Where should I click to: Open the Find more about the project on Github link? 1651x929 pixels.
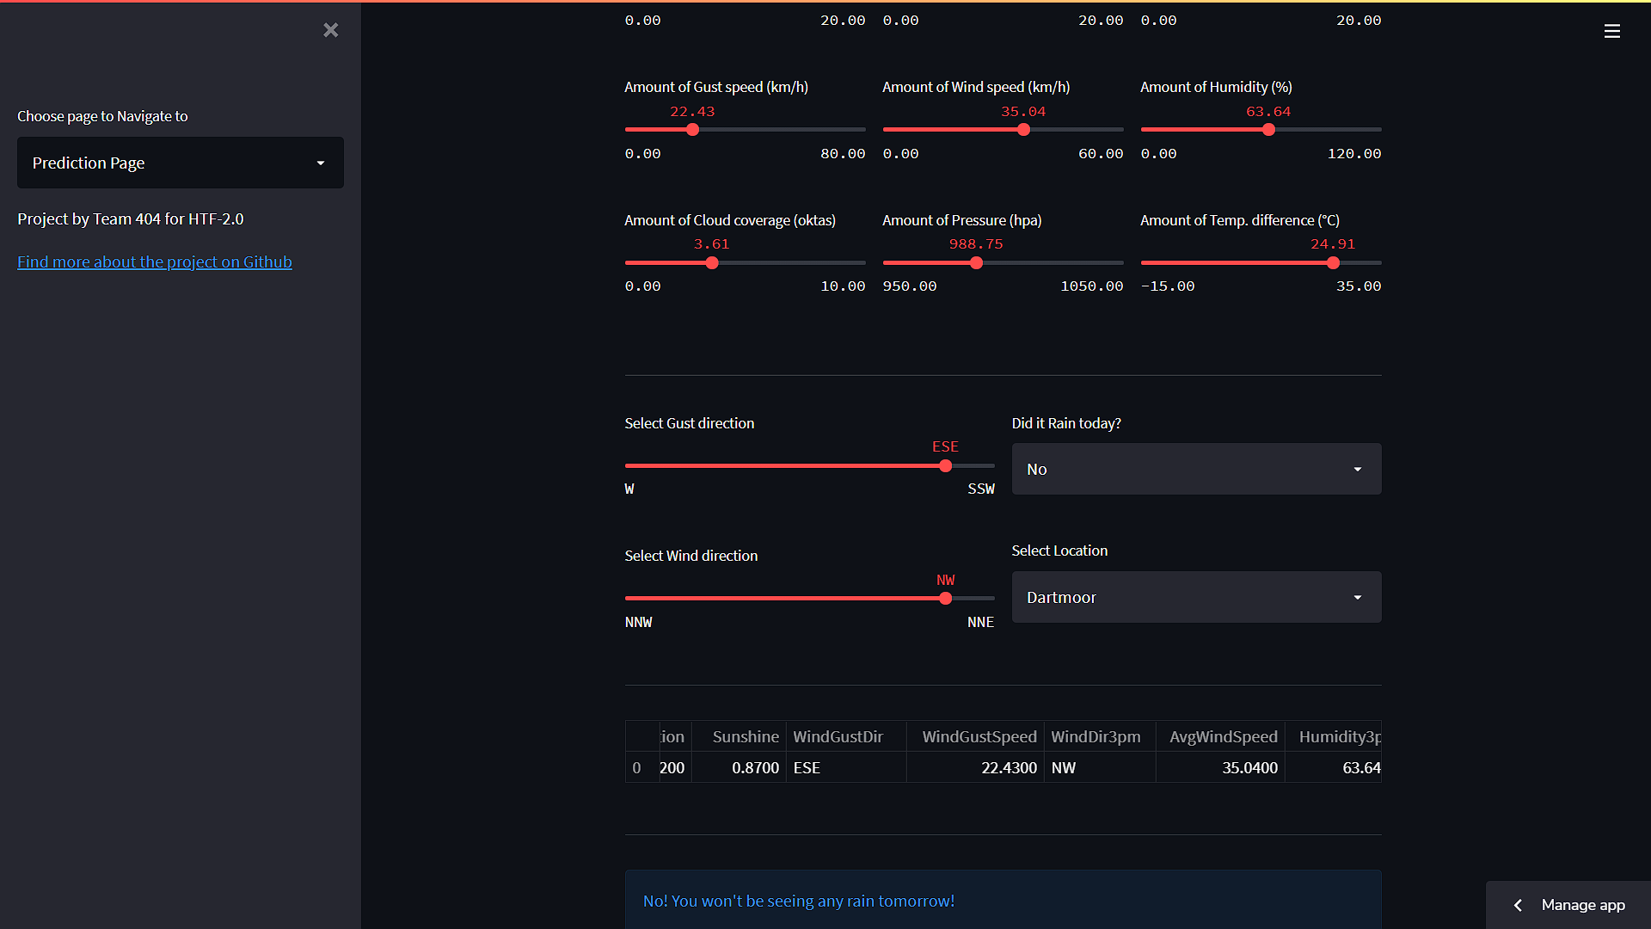coord(155,261)
